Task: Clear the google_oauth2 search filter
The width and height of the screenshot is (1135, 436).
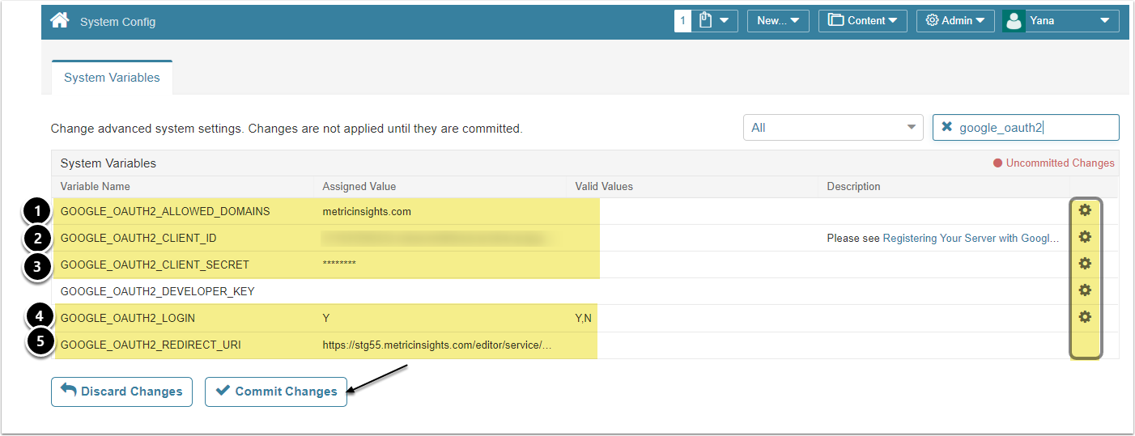Action: pos(946,128)
